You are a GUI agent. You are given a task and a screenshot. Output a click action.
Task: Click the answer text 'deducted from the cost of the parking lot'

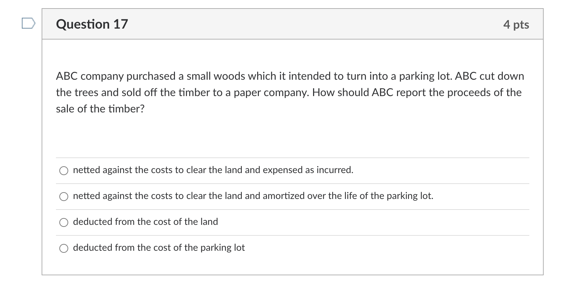(159, 248)
